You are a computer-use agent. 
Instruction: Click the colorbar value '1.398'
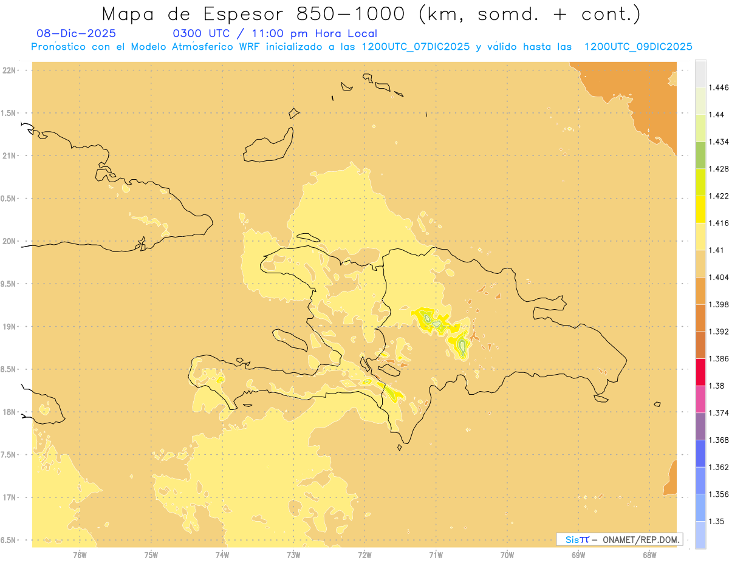tap(719, 304)
